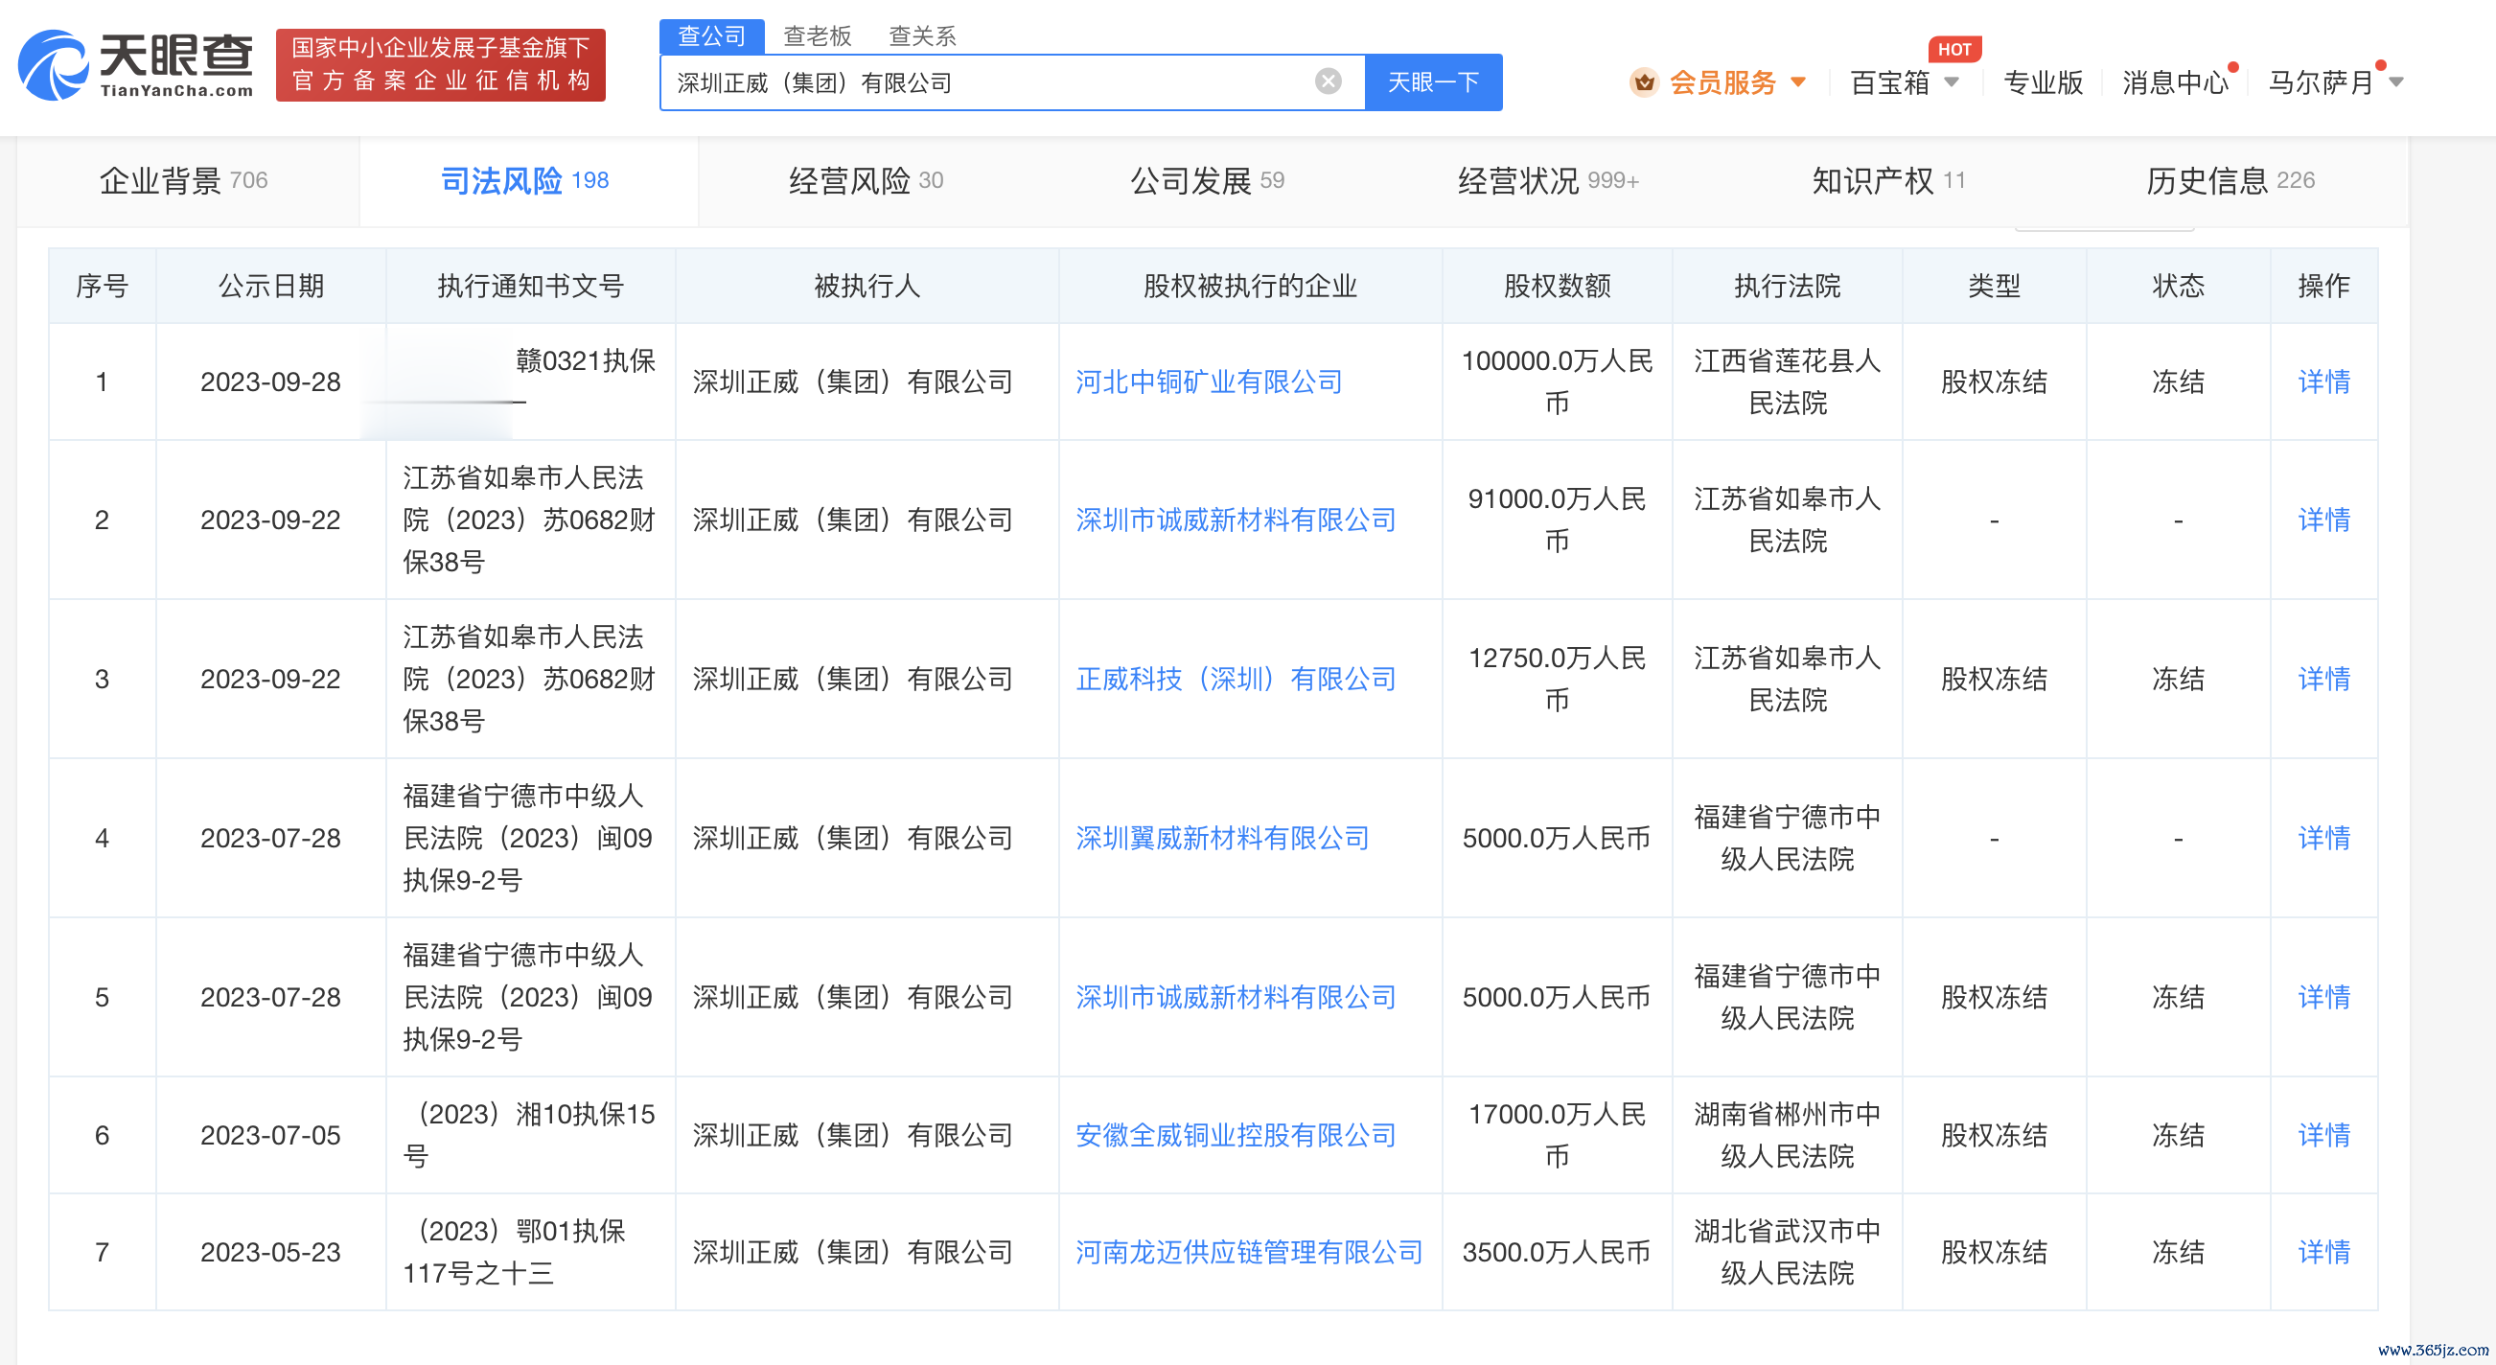Click the membership crown icon
The width and height of the screenshot is (2496, 1365).
[x=1643, y=82]
